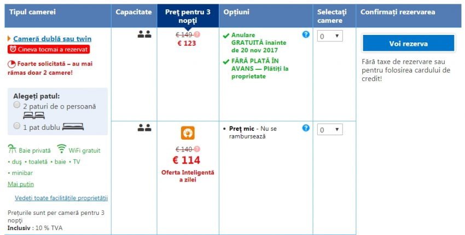Viewport: 465px width, 235px height.
Task: Click the first row's two-person capacity icon
Action: pos(144,34)
